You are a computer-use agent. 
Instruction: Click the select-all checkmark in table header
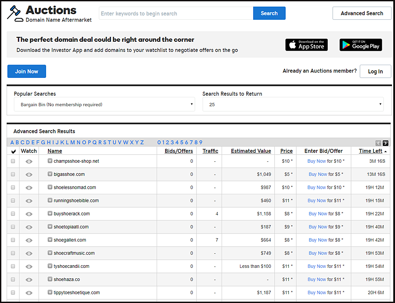(14, 151)
